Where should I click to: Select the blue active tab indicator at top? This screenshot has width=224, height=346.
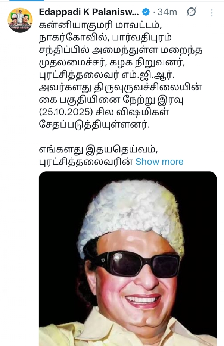(x=27, y=1)
